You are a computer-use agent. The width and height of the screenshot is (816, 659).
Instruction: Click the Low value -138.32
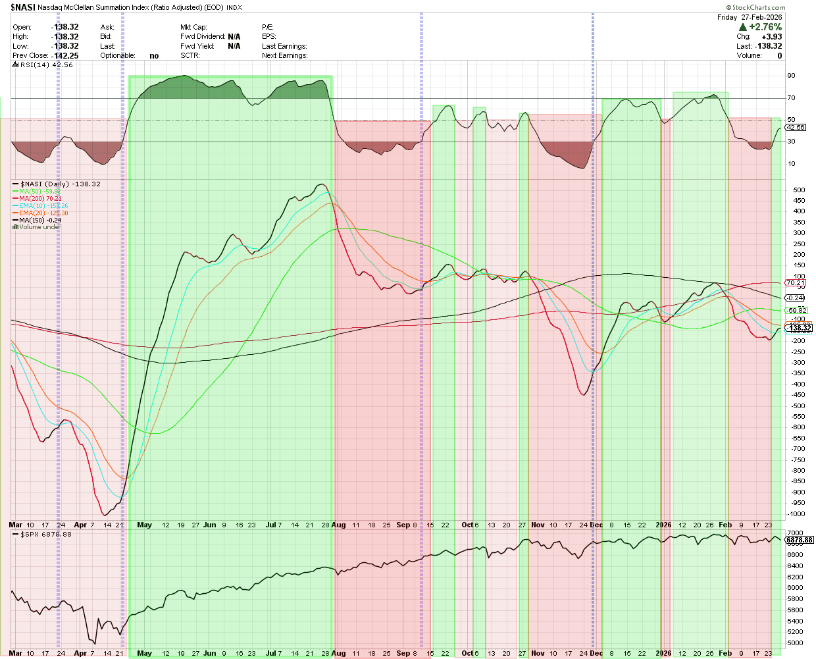click(x=64, y=46)
